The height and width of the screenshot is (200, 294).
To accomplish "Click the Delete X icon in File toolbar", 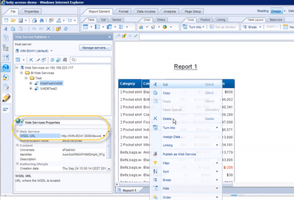I will pos(48,29).
